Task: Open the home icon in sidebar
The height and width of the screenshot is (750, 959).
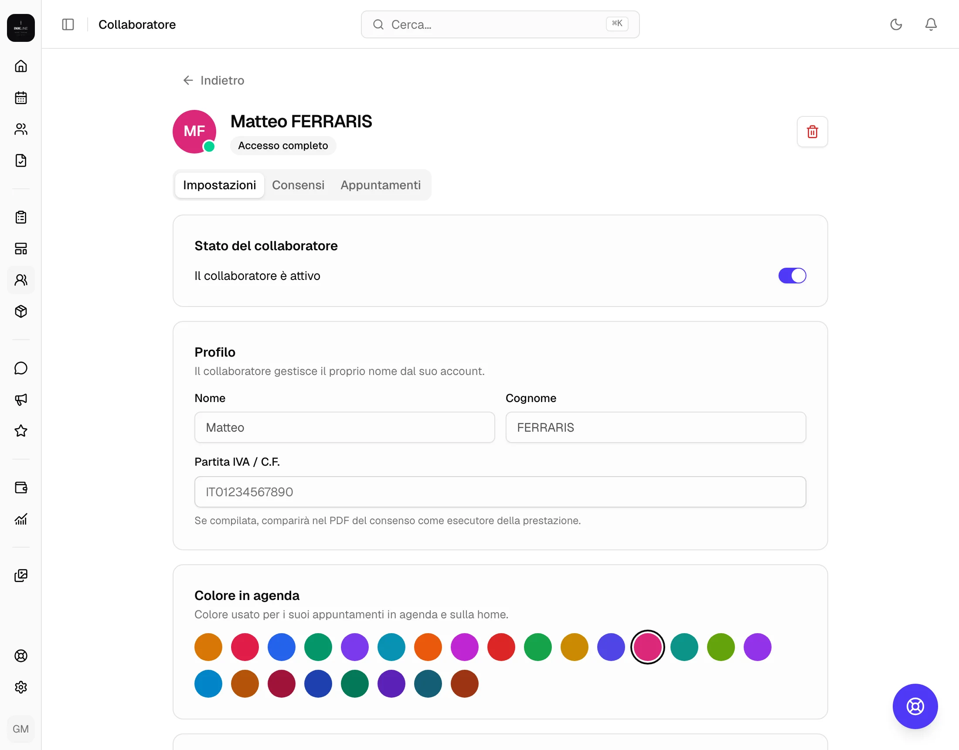Action: [x=20, y=66]
